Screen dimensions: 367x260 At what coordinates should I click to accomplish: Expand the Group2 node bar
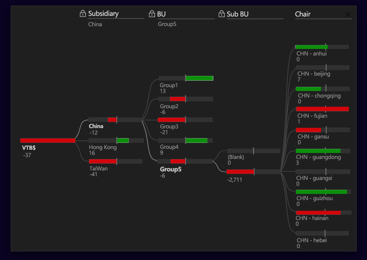coord(186,99)
